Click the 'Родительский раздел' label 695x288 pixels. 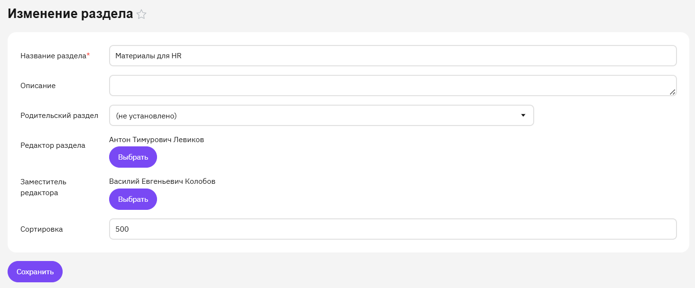[x=59, y=116]
